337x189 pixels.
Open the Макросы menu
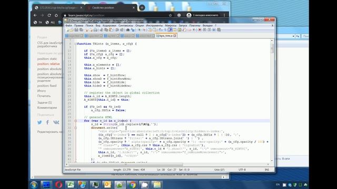(171, 26)
